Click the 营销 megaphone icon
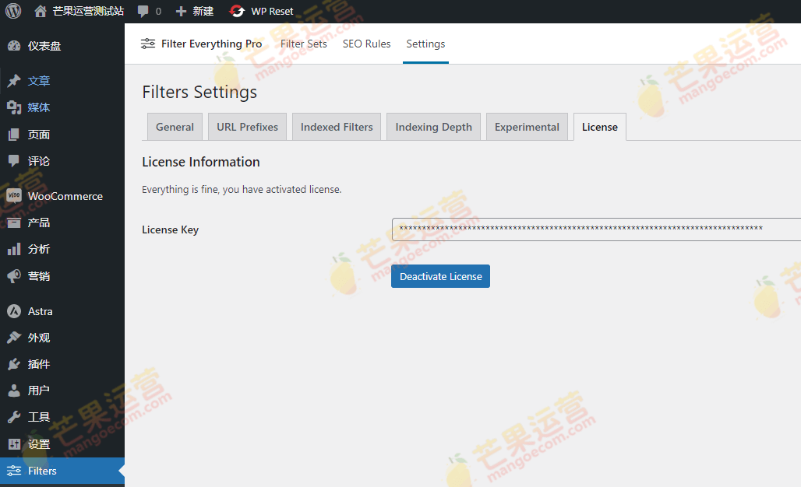This screenshot has height=487, width=801. [x=14, y=276]
